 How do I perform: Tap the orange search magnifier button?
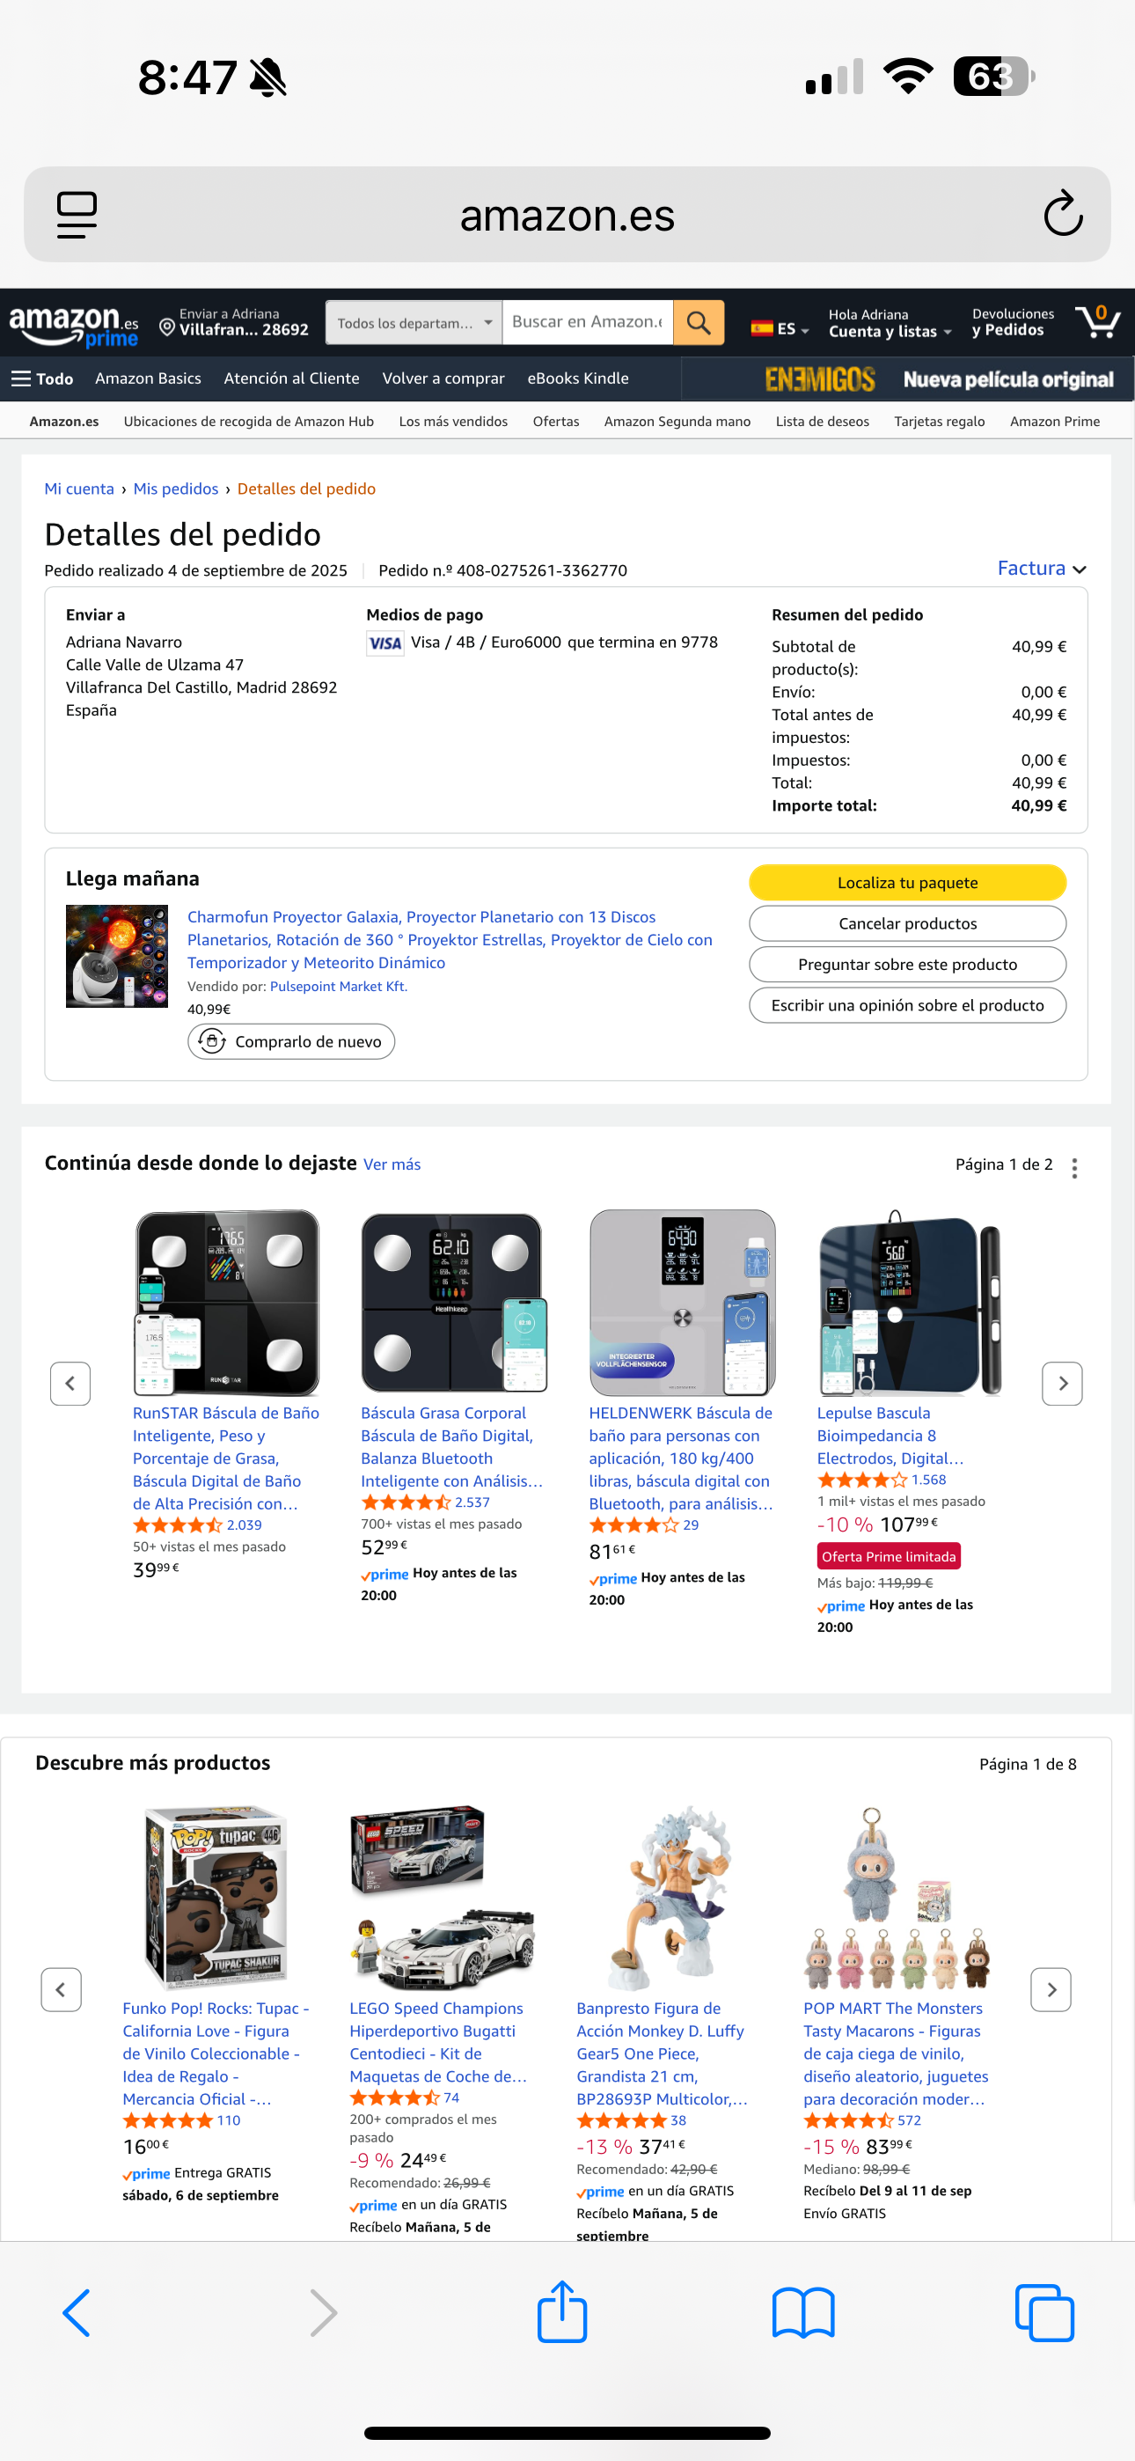(x=699, y=323)
